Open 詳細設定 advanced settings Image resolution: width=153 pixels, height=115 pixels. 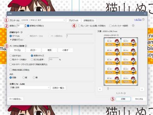pos(89,20)
